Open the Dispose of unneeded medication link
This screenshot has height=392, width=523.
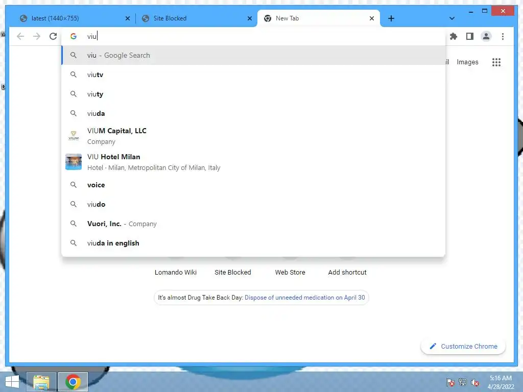point(305,298)
